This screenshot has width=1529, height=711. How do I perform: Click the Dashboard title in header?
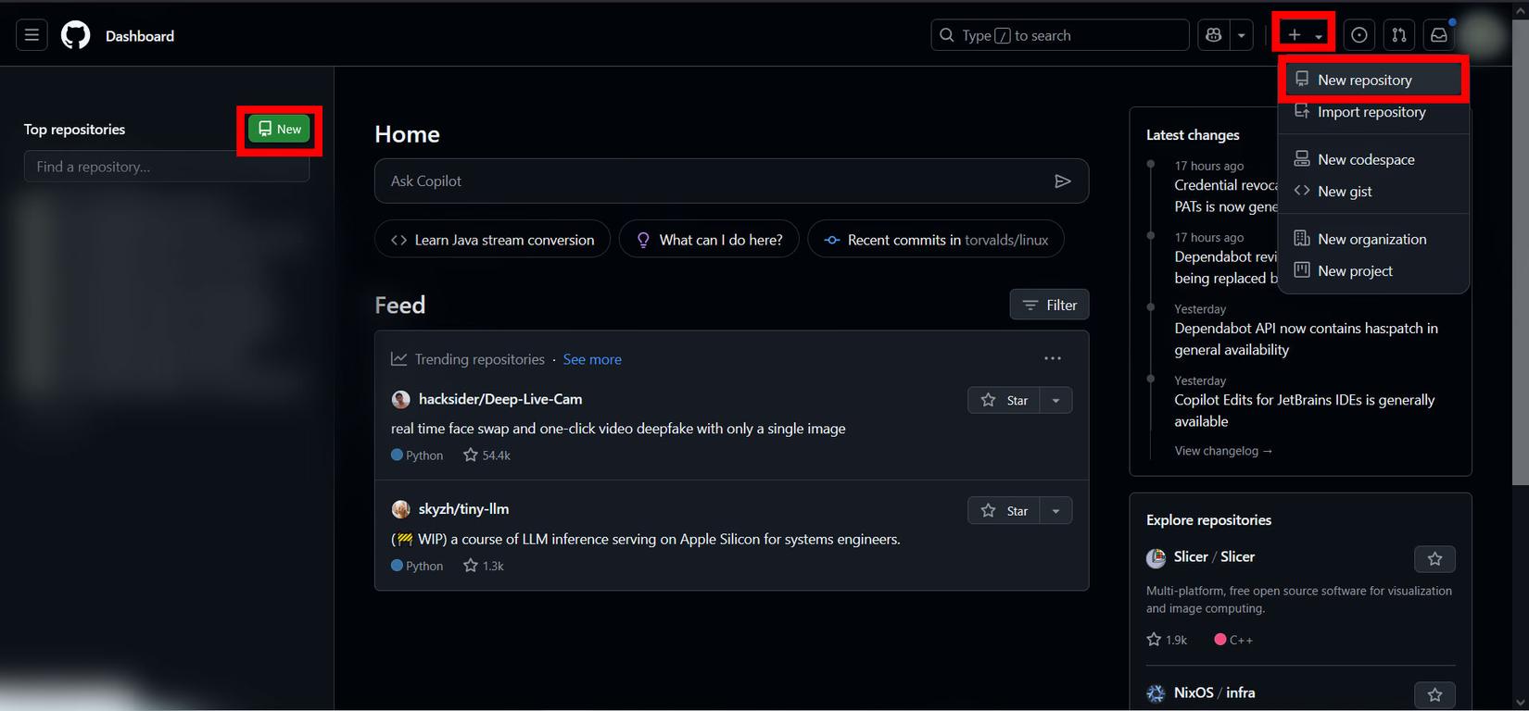[x=140, y=36]
